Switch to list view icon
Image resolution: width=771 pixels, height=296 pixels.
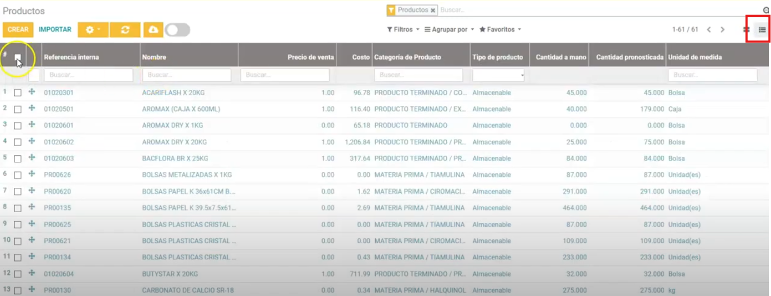point(762,30)
